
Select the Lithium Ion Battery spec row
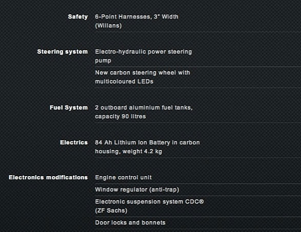coord(198,147)
